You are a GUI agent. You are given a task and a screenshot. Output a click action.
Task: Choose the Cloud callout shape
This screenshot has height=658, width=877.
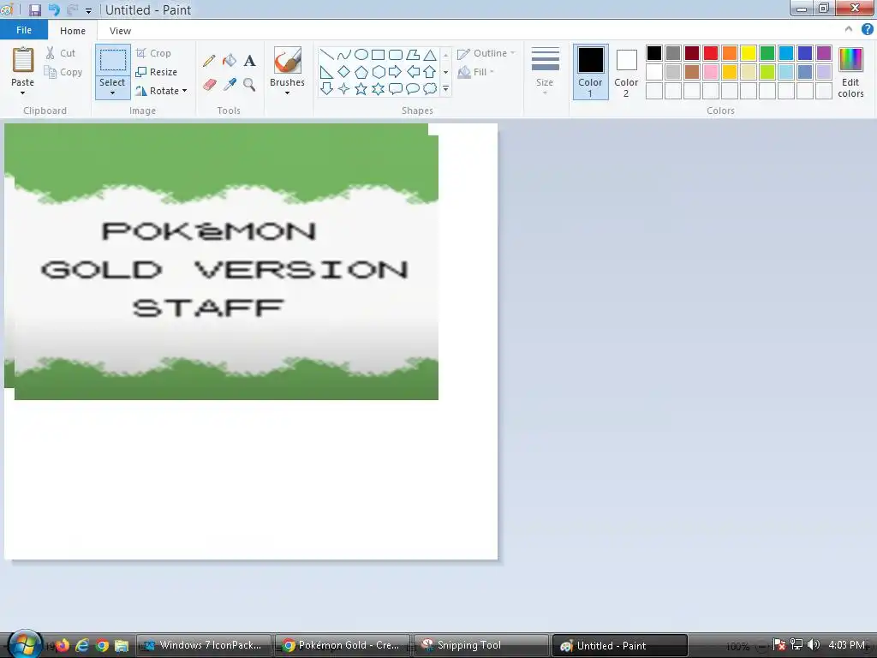coord(430,88)
